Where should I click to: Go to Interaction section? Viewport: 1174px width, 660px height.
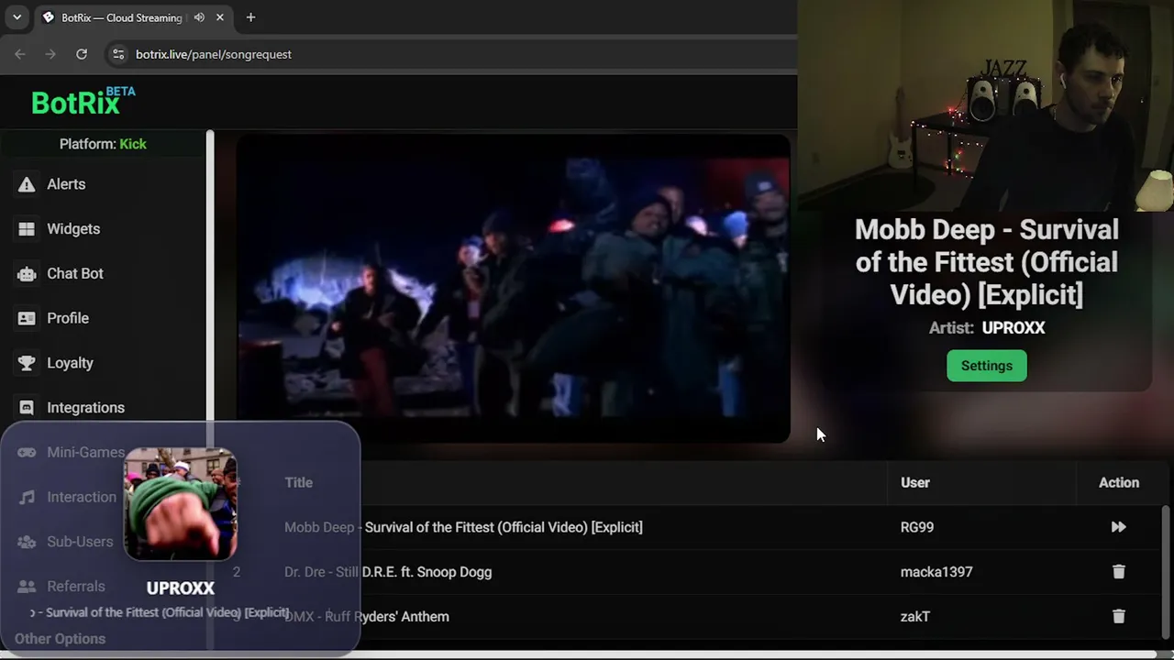[82, 497]
